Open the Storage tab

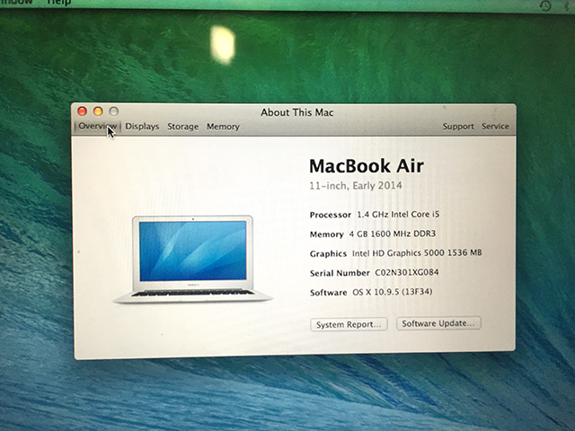(183, 127)
